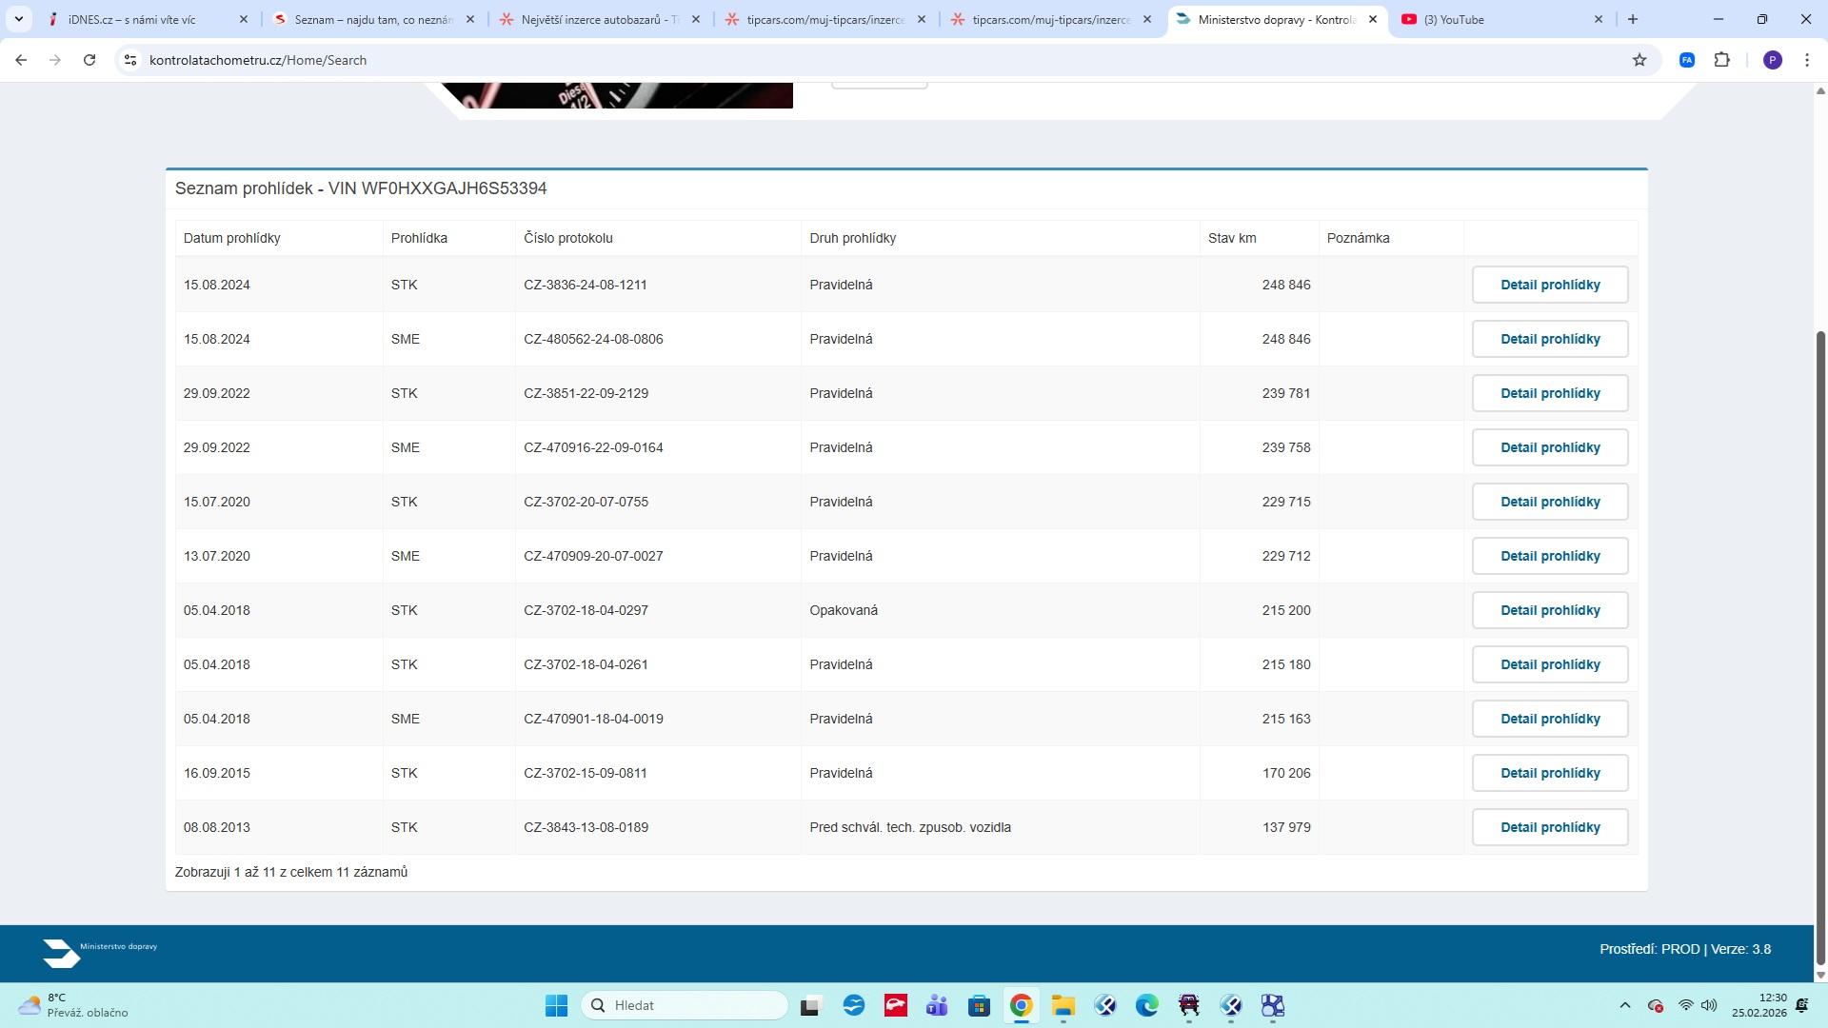Open the Chrome extensions puzzle icon

click(1721, 60)
